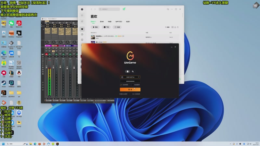Click second song 唐人 (Live) cover thumbnail
Image resolution: width=260 pixels, height=146 pixels.
coord(93,42)
